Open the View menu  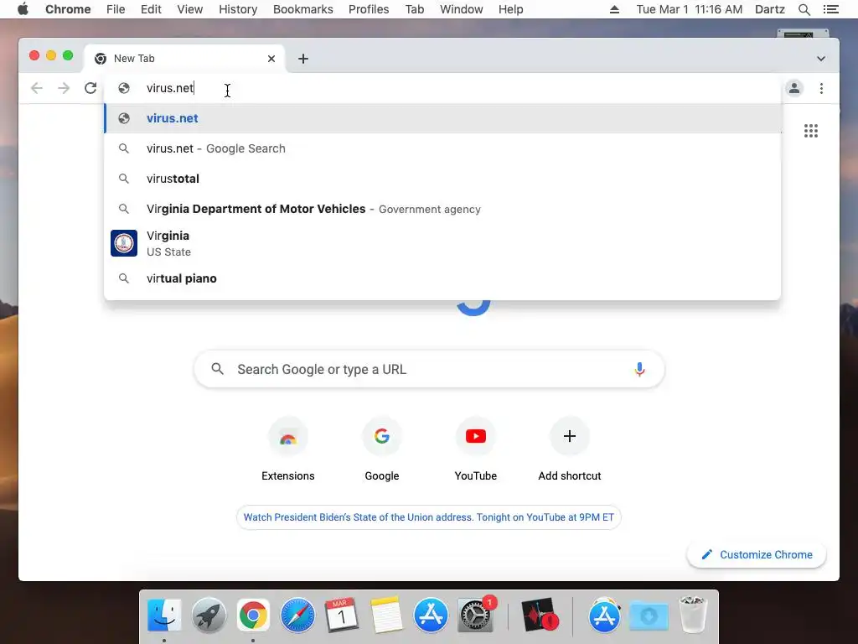[x=190, y=9]
